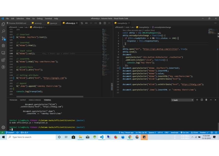
Task: Split the terminal pane
Action: (202, 100)
